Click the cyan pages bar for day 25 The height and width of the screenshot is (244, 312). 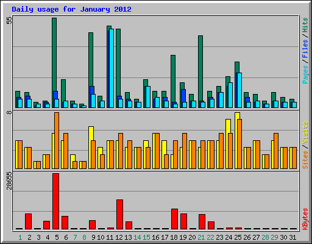239,90
